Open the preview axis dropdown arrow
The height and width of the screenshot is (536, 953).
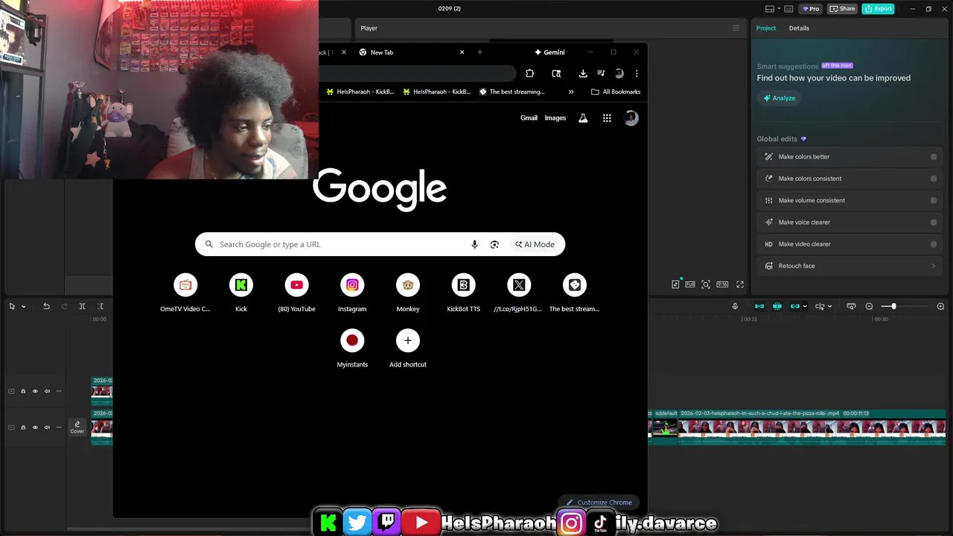tap(829, 307)
